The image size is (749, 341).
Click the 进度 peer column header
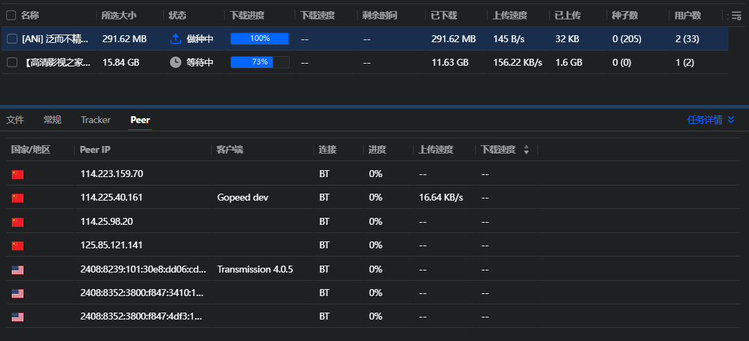tap(378, 149)
